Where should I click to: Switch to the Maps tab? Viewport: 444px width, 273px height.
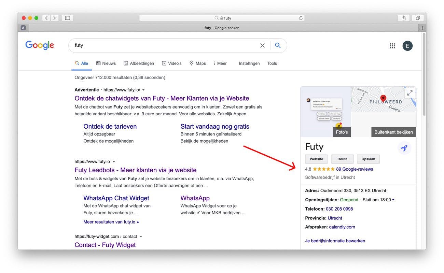pos(198,63)
